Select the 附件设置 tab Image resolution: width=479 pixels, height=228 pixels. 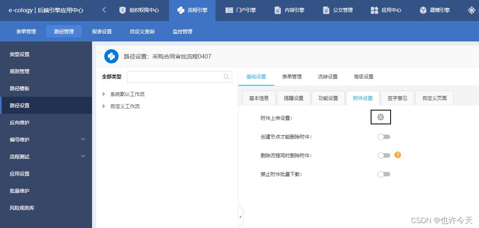click(363, 98)
